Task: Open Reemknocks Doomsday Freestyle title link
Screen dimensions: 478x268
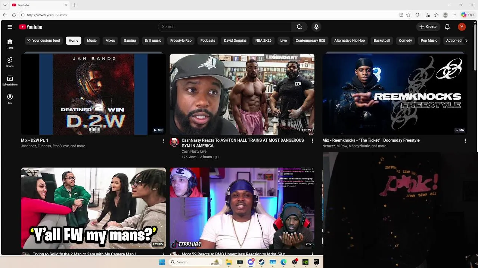Action: tap(371, 140)
